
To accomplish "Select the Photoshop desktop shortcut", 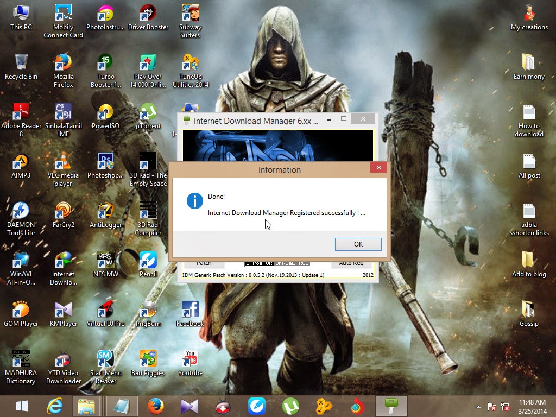I will pos(105,165).
